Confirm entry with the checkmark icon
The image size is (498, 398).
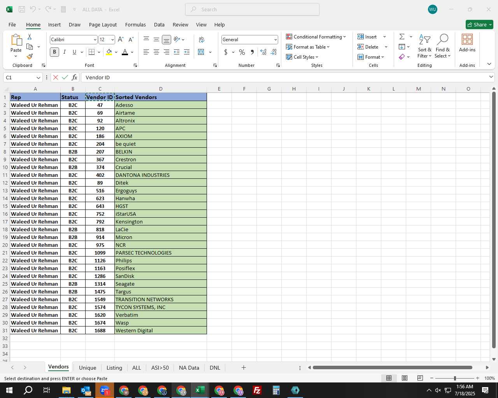pos(65,77)
